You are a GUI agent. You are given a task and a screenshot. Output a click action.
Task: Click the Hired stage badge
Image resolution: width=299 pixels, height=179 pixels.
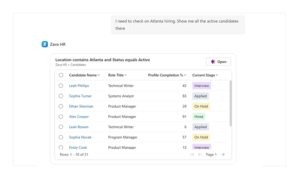click(x=198, y=117)
